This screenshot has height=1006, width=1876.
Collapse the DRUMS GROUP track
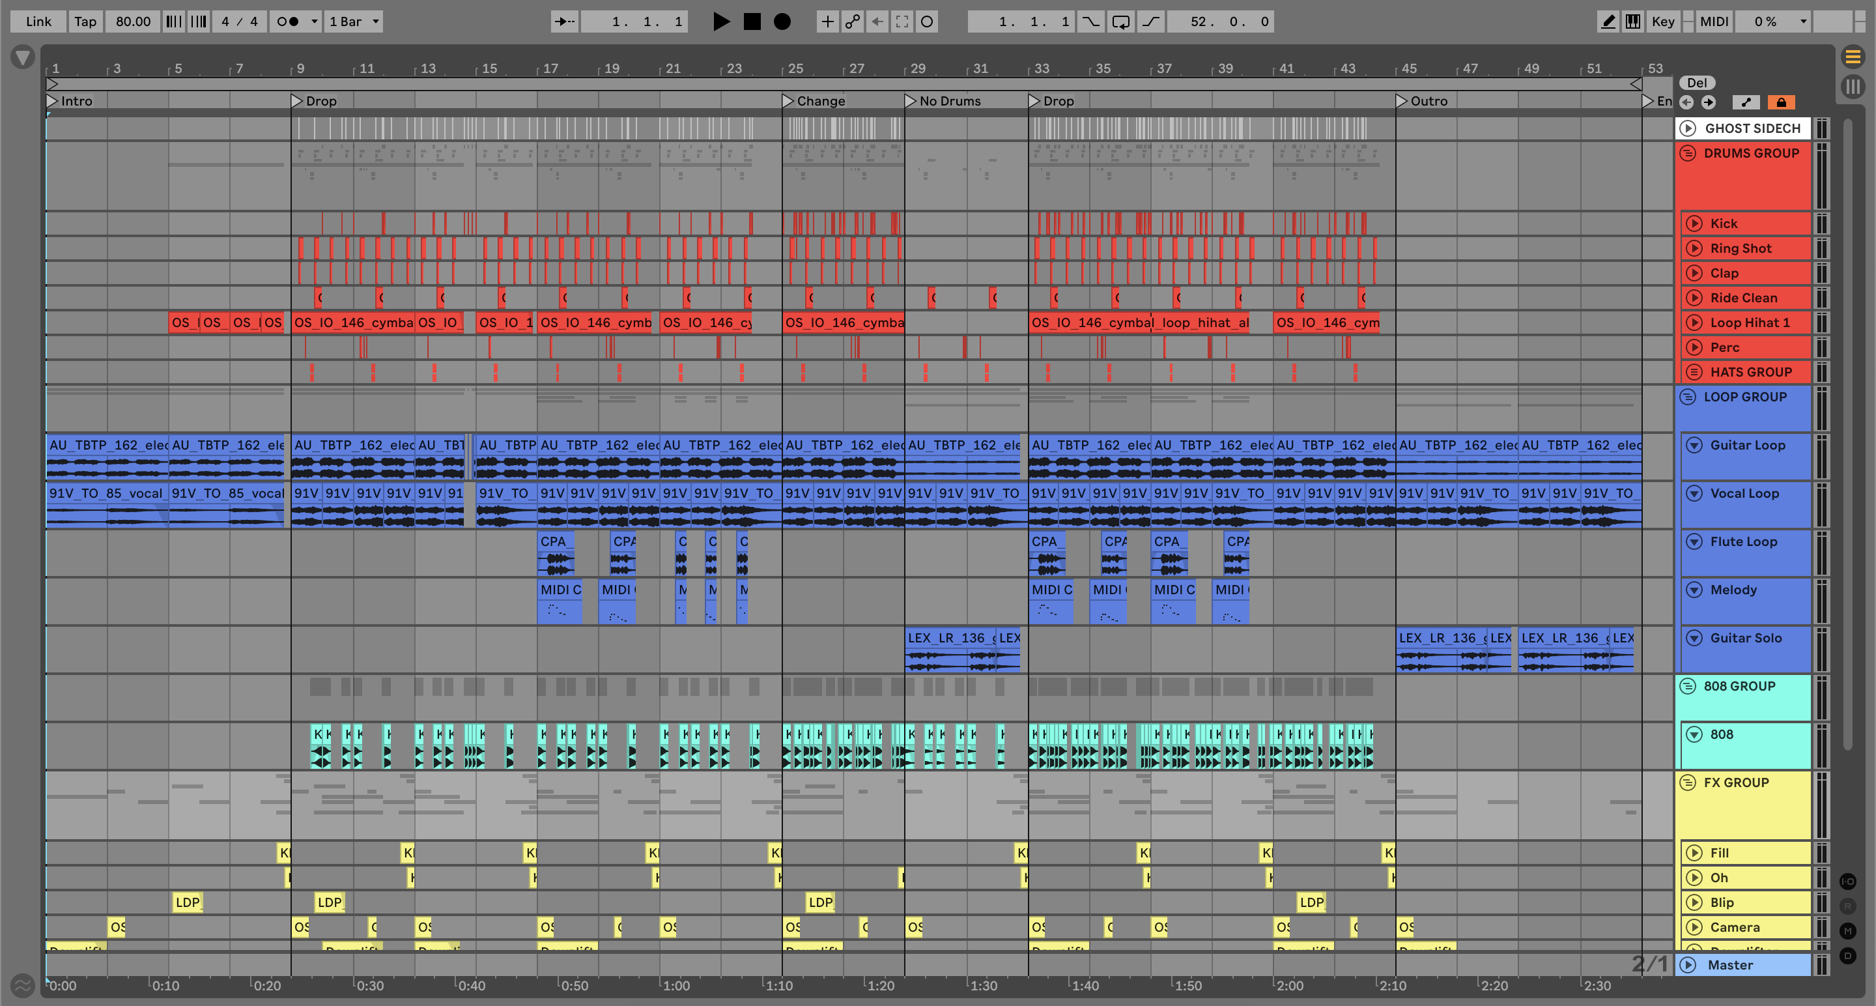coord(1687,154)
